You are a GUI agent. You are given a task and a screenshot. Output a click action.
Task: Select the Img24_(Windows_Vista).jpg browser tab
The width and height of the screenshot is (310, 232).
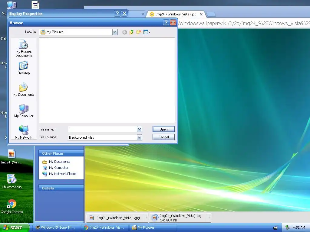click(x=176, y=14)
